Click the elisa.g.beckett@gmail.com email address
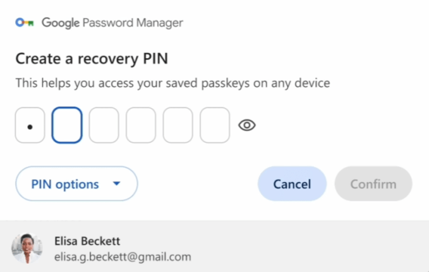 tap(123, 257)
